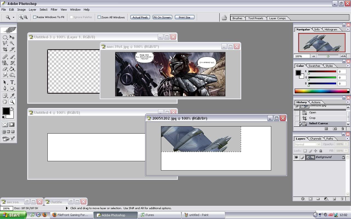Select the Hand tool
This screenshot has width=351, height=219.
tap(5, 102)
